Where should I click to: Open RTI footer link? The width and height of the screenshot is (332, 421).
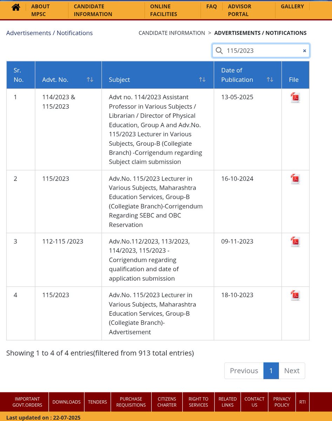[x=303, y=402]
